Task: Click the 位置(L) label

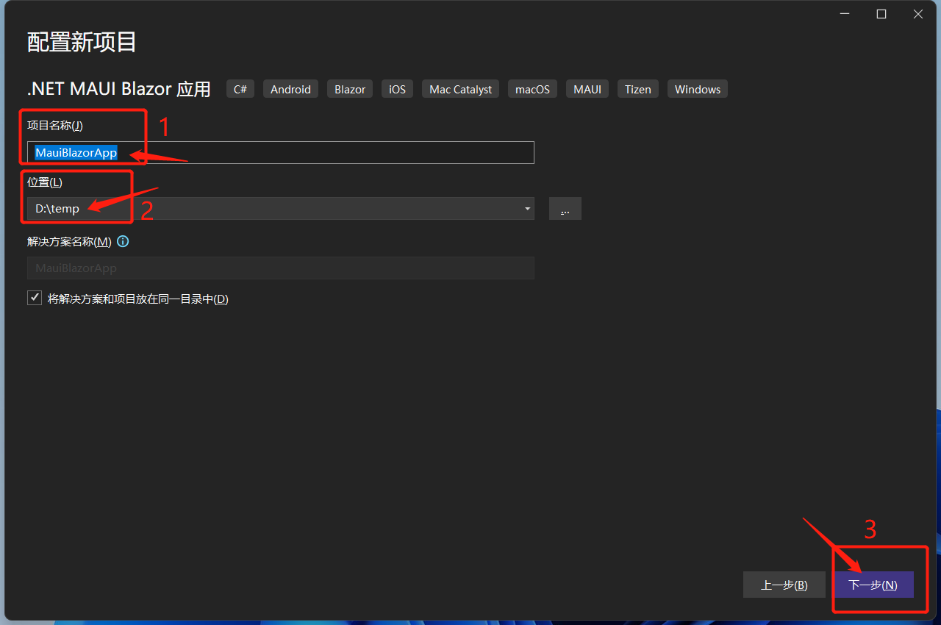Action: point(45,182)
